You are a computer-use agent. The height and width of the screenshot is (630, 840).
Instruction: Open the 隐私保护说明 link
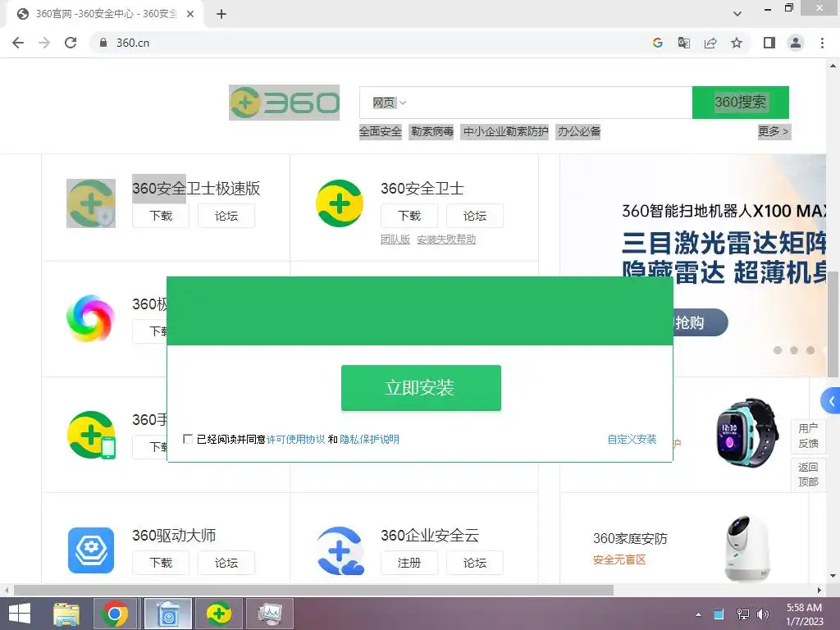370,440
